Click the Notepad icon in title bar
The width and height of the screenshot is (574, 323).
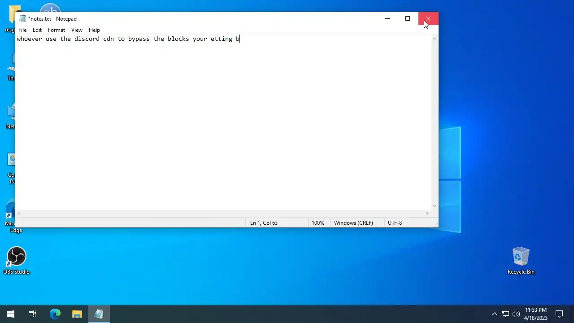(22, 19)
